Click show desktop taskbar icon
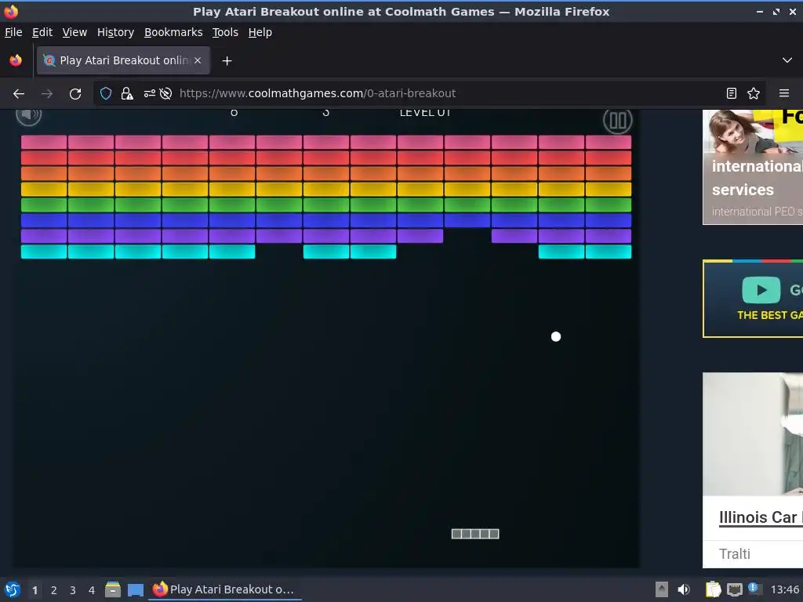This screenshot has height=602, width=803. coord(135,589)
